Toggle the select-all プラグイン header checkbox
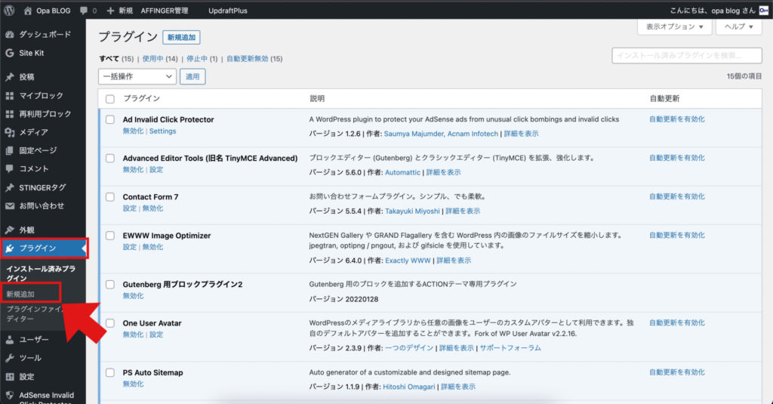The width and height of the screenshot is (773, 404). point(110,99)
